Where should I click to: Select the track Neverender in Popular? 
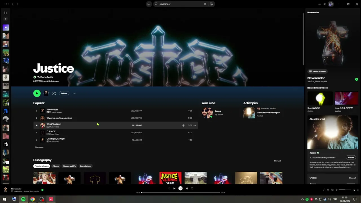coord(116,111)
